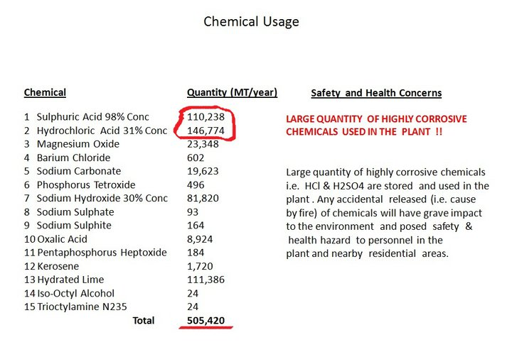Click the Quantity (MT/year) header
Image resolution: width=512 pixels, height=342 pixels.
coord(232,93)
